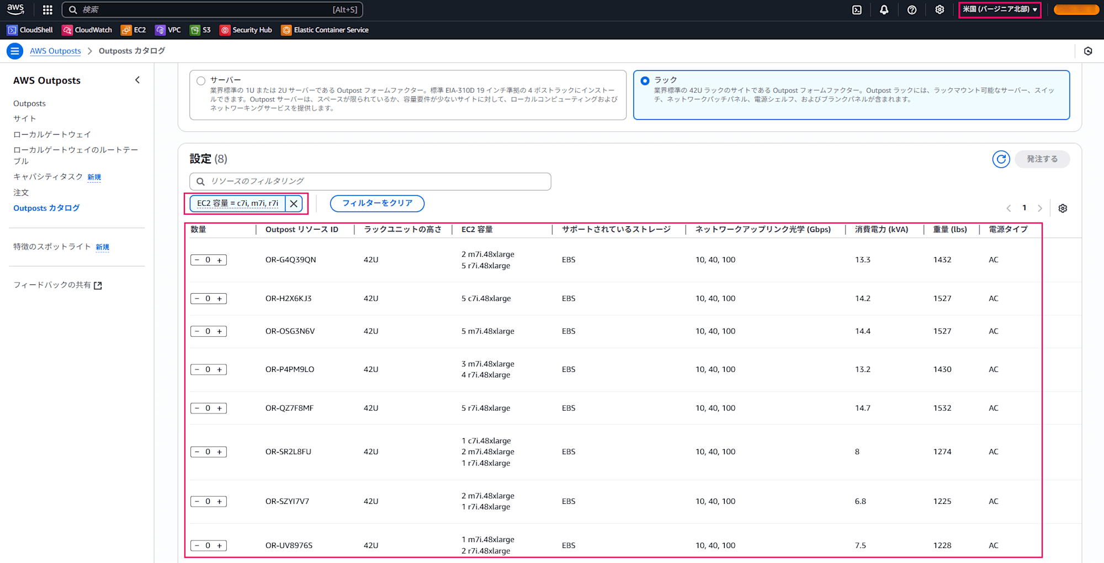
Task: Open ローカルゲートウェイのルートテーブル navigation item
Action: [76, 155]
